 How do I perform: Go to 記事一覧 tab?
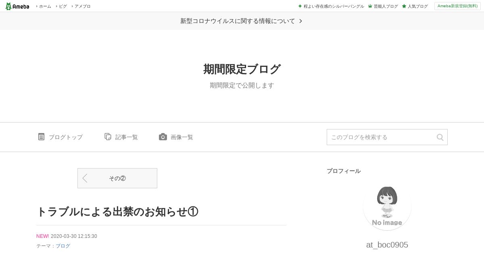click(127, 137)
